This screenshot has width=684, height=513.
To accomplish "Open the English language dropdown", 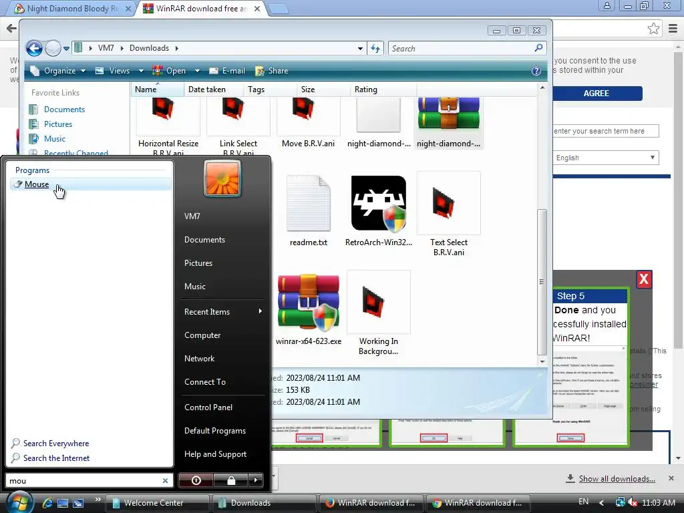I will [605, 158].
